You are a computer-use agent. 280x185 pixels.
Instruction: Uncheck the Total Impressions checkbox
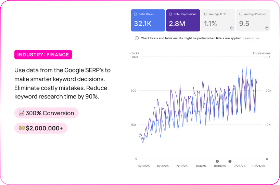(170, 14)
